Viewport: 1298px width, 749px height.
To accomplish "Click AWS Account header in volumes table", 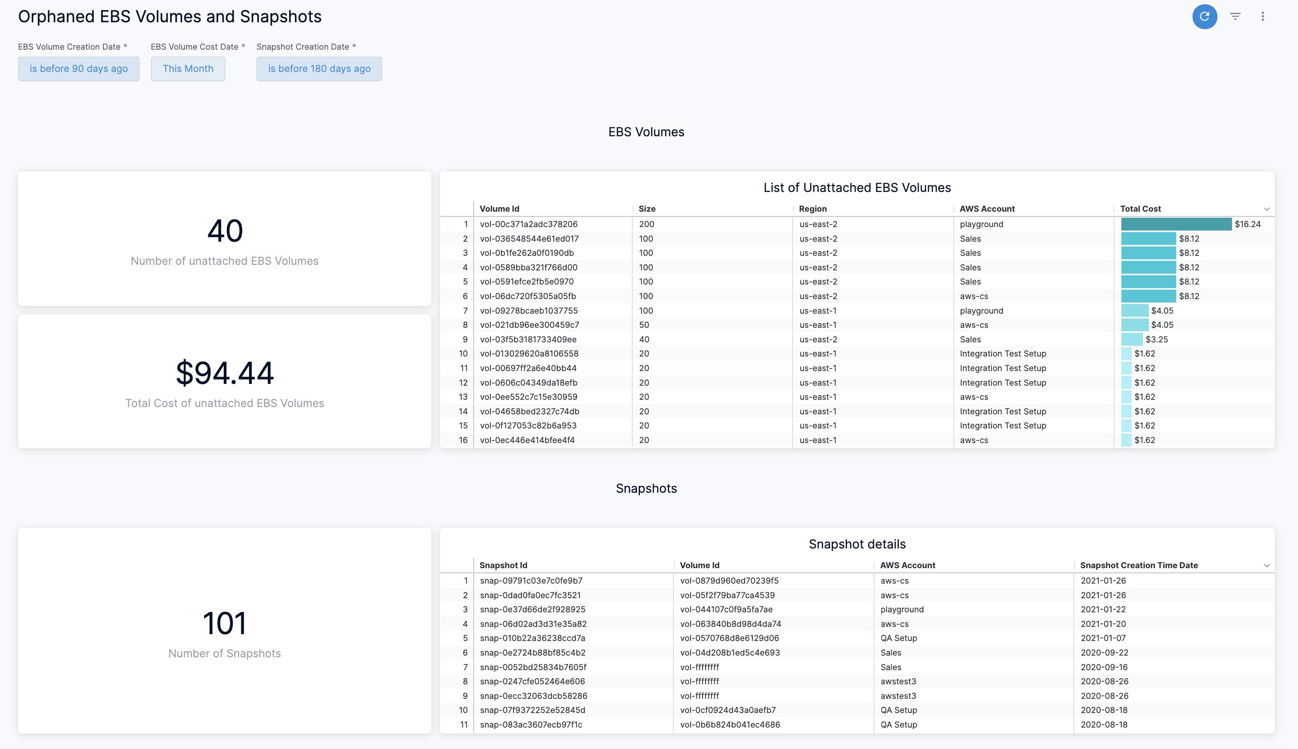I will click(987, 209).
